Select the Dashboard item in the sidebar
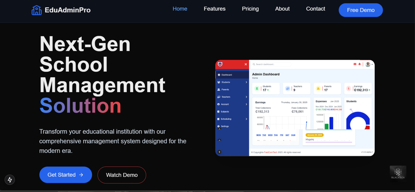Screen dimensions: 415x192 click(232, 75)
